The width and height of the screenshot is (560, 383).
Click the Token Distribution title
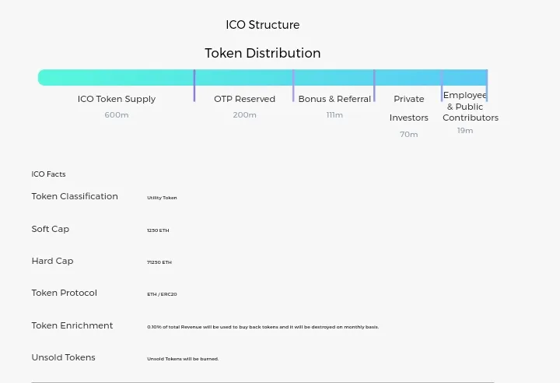click(263, 53)
